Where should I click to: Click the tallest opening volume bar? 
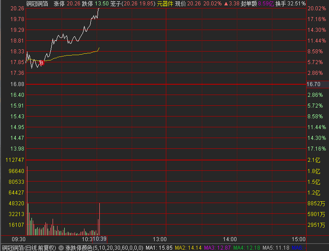pos(27,201)
